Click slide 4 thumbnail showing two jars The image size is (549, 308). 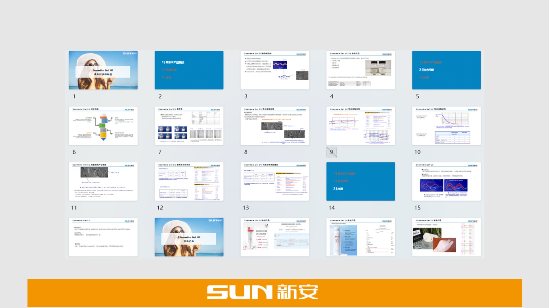(361, 70)
